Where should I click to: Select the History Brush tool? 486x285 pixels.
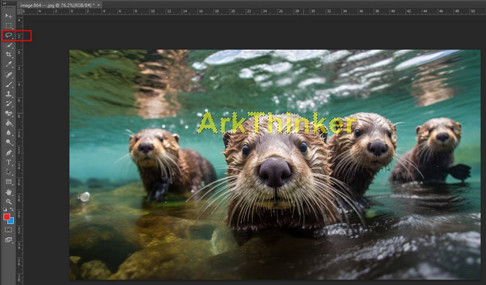click(9, 104)
